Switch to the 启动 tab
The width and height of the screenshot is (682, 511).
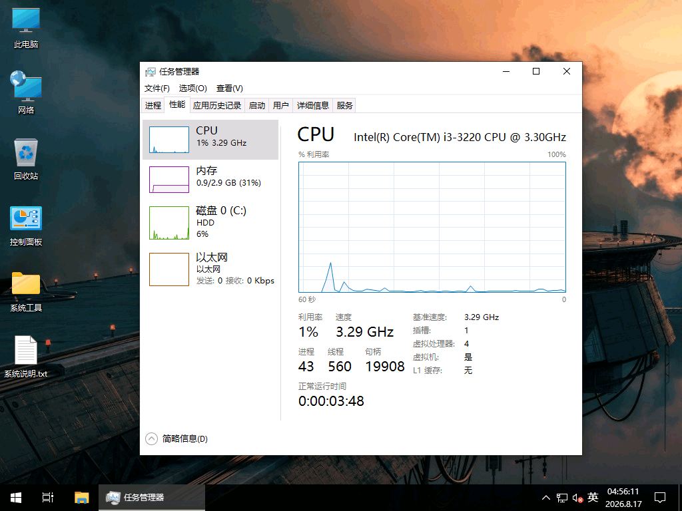click(x=257, y=106)
